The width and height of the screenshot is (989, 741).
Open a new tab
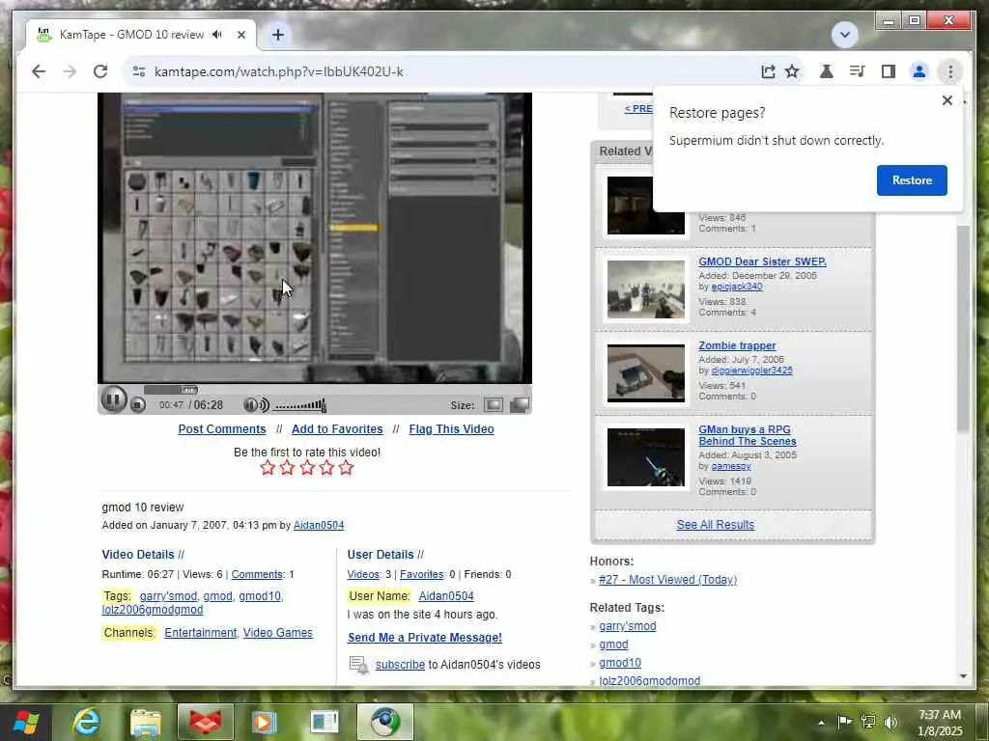coord(278,35)
